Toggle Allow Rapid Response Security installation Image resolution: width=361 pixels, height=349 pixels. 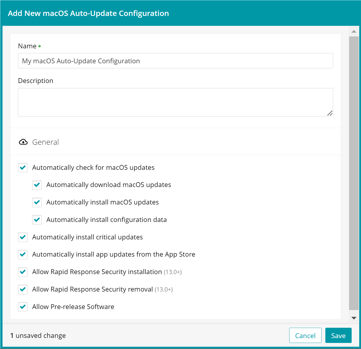pos(23,272)
